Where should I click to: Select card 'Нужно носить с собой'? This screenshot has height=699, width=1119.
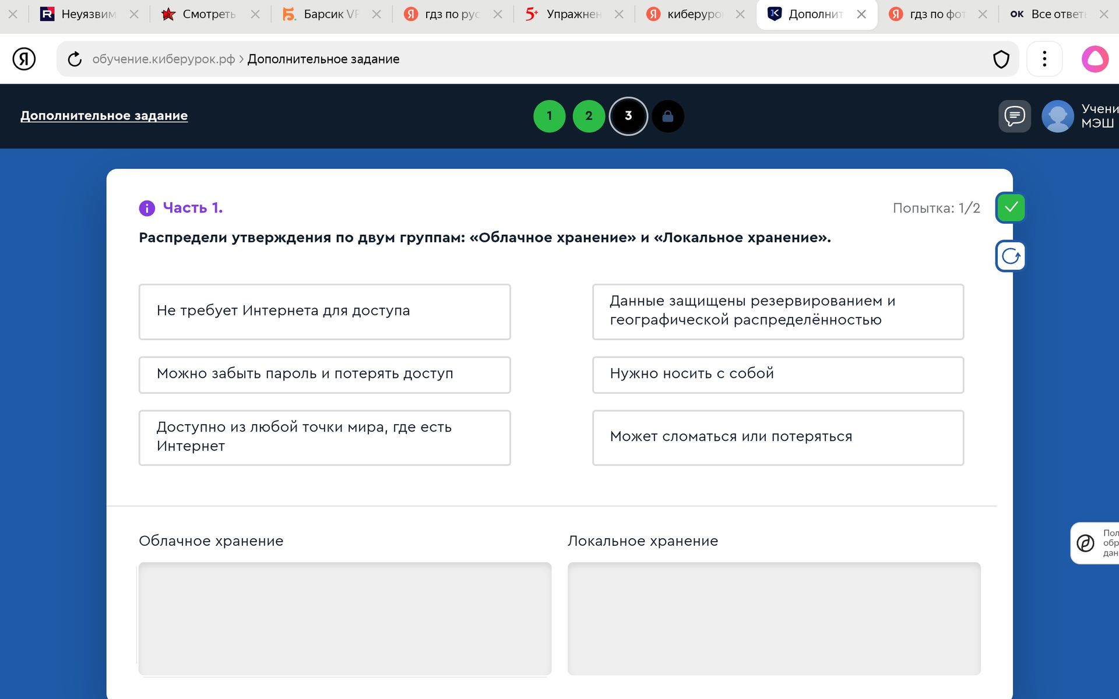pos(778,375)
